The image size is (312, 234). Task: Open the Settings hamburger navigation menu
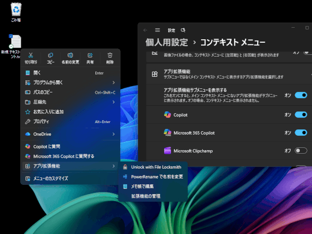tap(157, 30)
